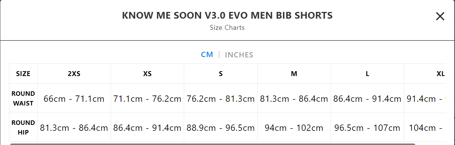Click the S size column header
The image size is (455, 145).
221,74
